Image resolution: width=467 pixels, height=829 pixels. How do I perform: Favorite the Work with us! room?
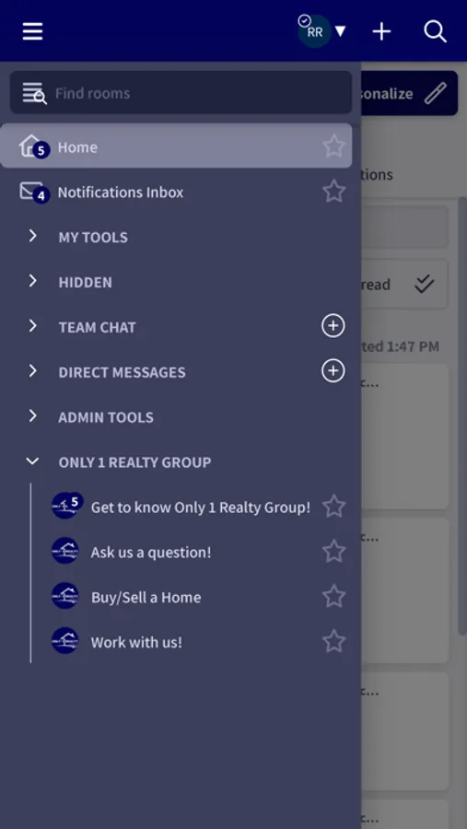[333, 641]
